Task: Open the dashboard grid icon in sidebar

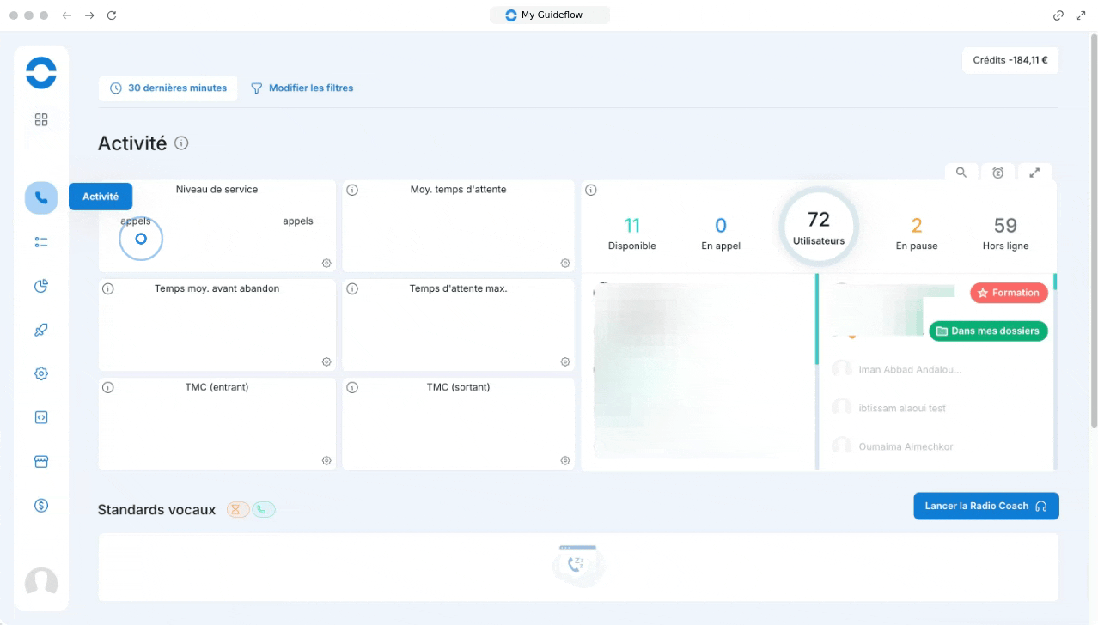Action: [41, 120]
